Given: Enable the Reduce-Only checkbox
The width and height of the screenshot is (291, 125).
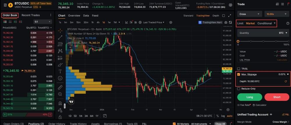Looking at the screenshot, I should click(x=239, y=89).
